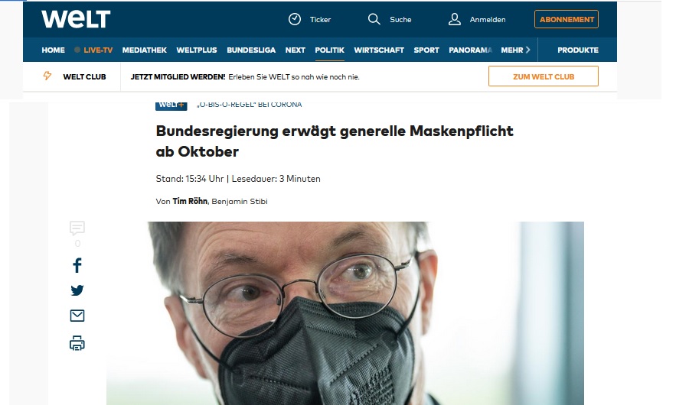Screen dimensions: 689x405
Task: Click the ABONNEMENT button
Action: click(x=567, y=19)
